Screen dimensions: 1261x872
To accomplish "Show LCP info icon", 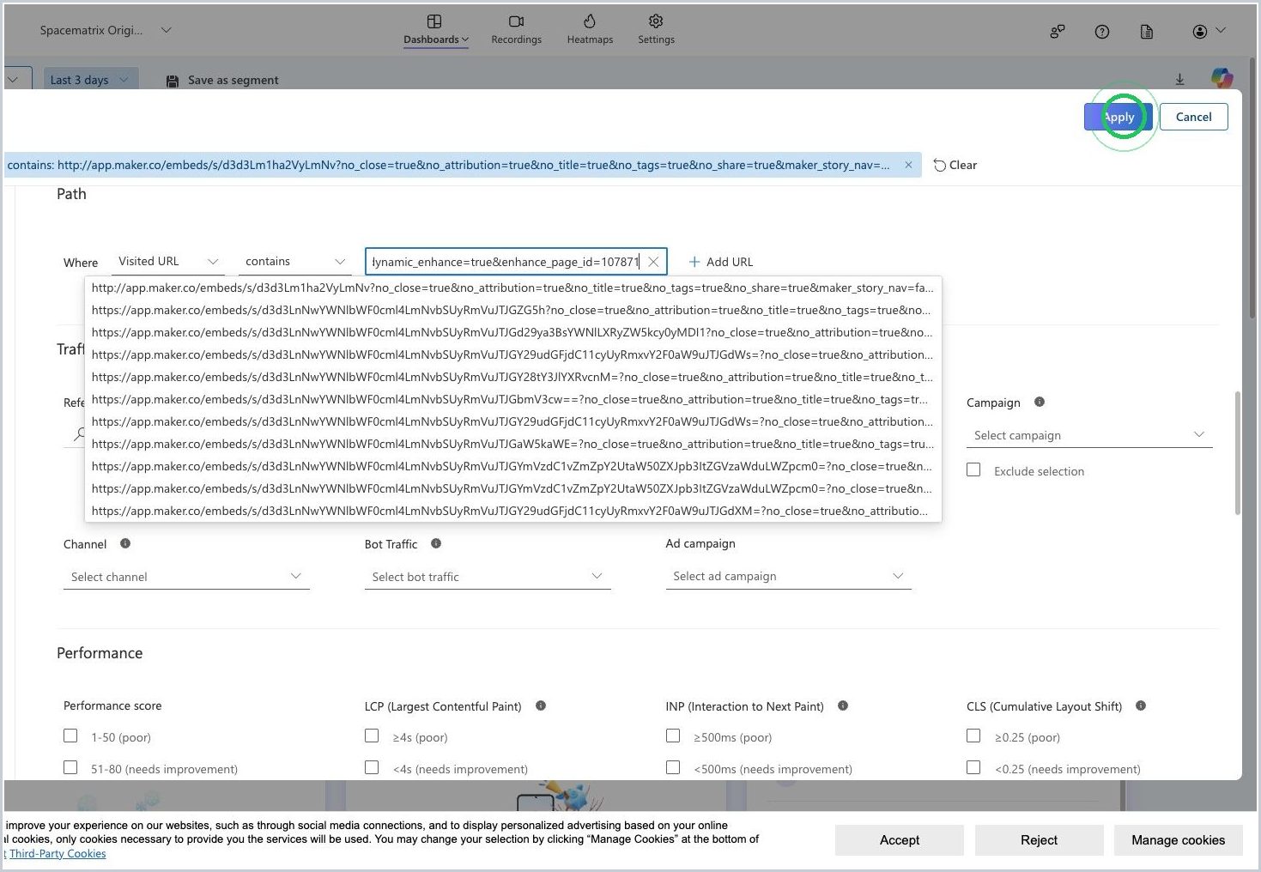I will pyautogui.click(x=541, y=705).
